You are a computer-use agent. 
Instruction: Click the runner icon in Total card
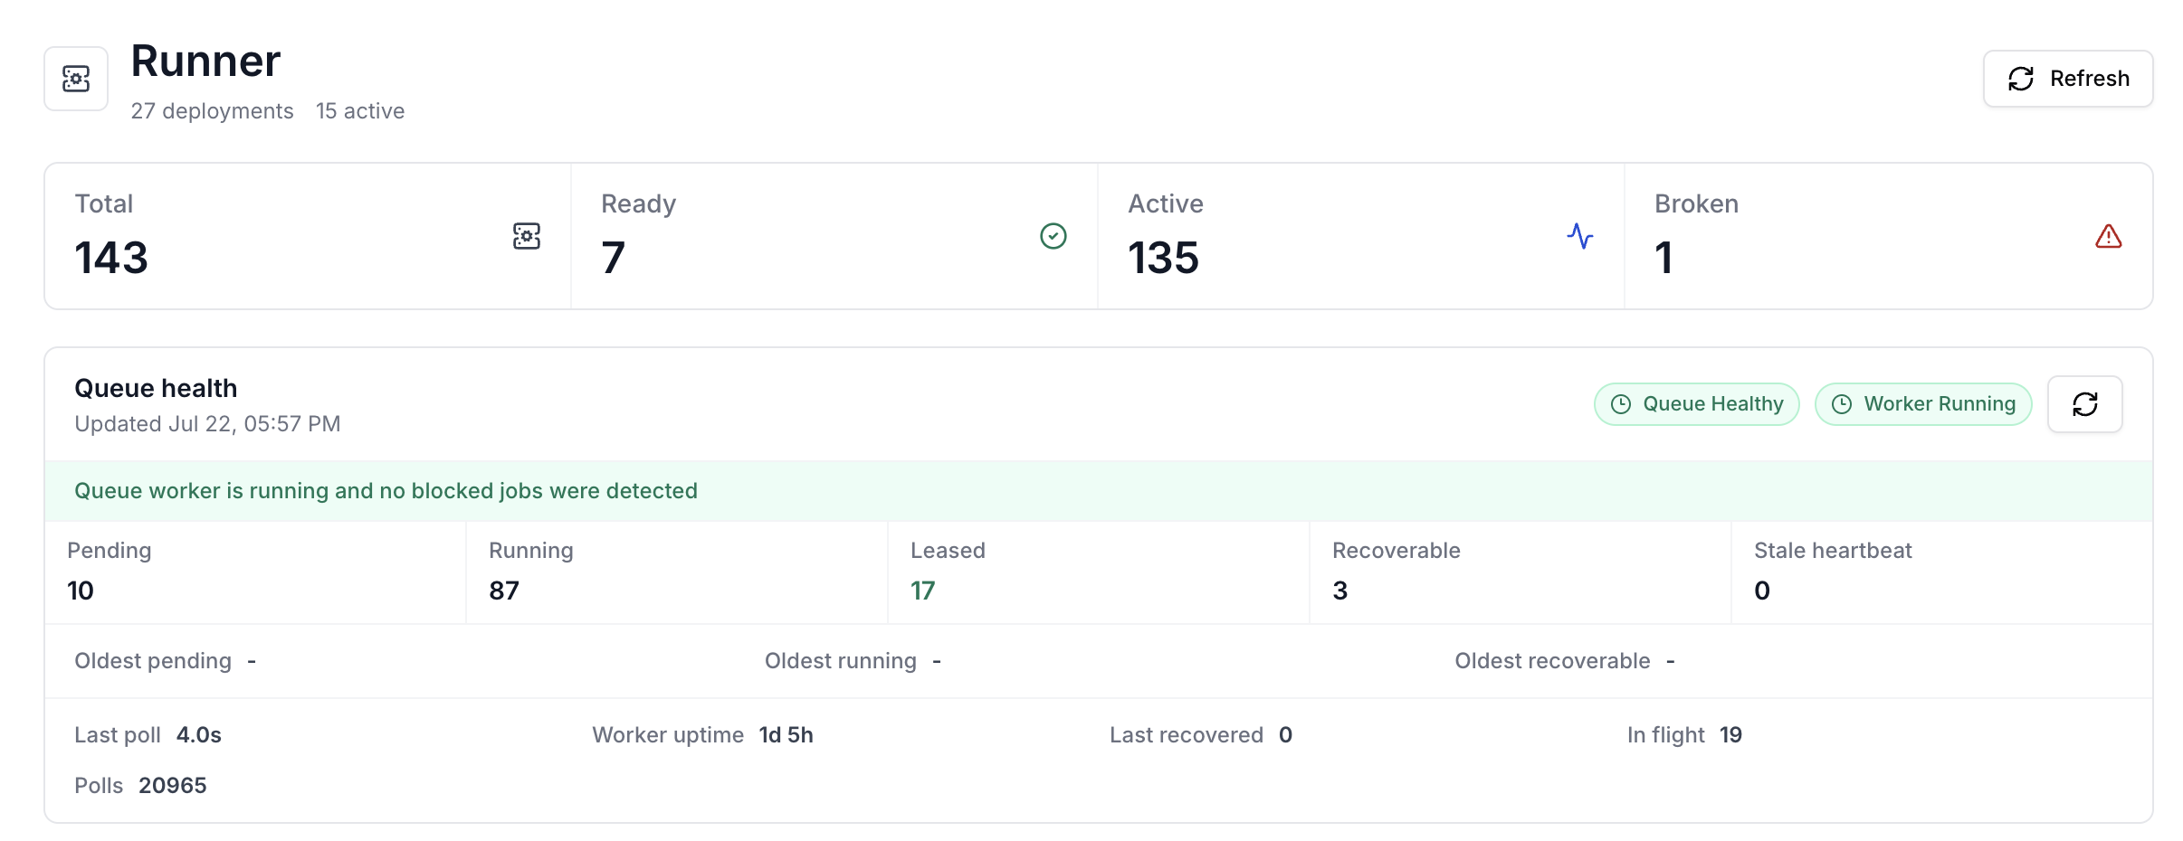coord(527,236)
